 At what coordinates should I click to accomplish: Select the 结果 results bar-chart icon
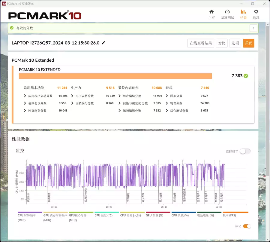click(x=243, y=12)
